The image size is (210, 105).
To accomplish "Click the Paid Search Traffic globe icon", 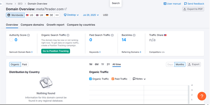I will [x=112, y=35].
